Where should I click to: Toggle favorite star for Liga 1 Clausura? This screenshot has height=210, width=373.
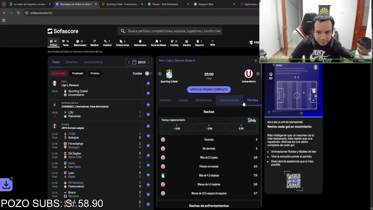coord(148,83)
